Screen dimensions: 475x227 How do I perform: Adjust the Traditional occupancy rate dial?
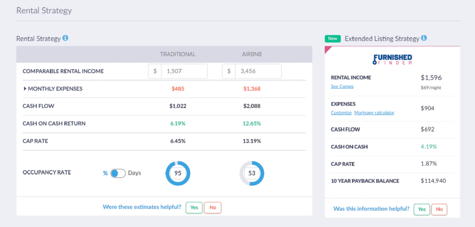tap(178, 173)
